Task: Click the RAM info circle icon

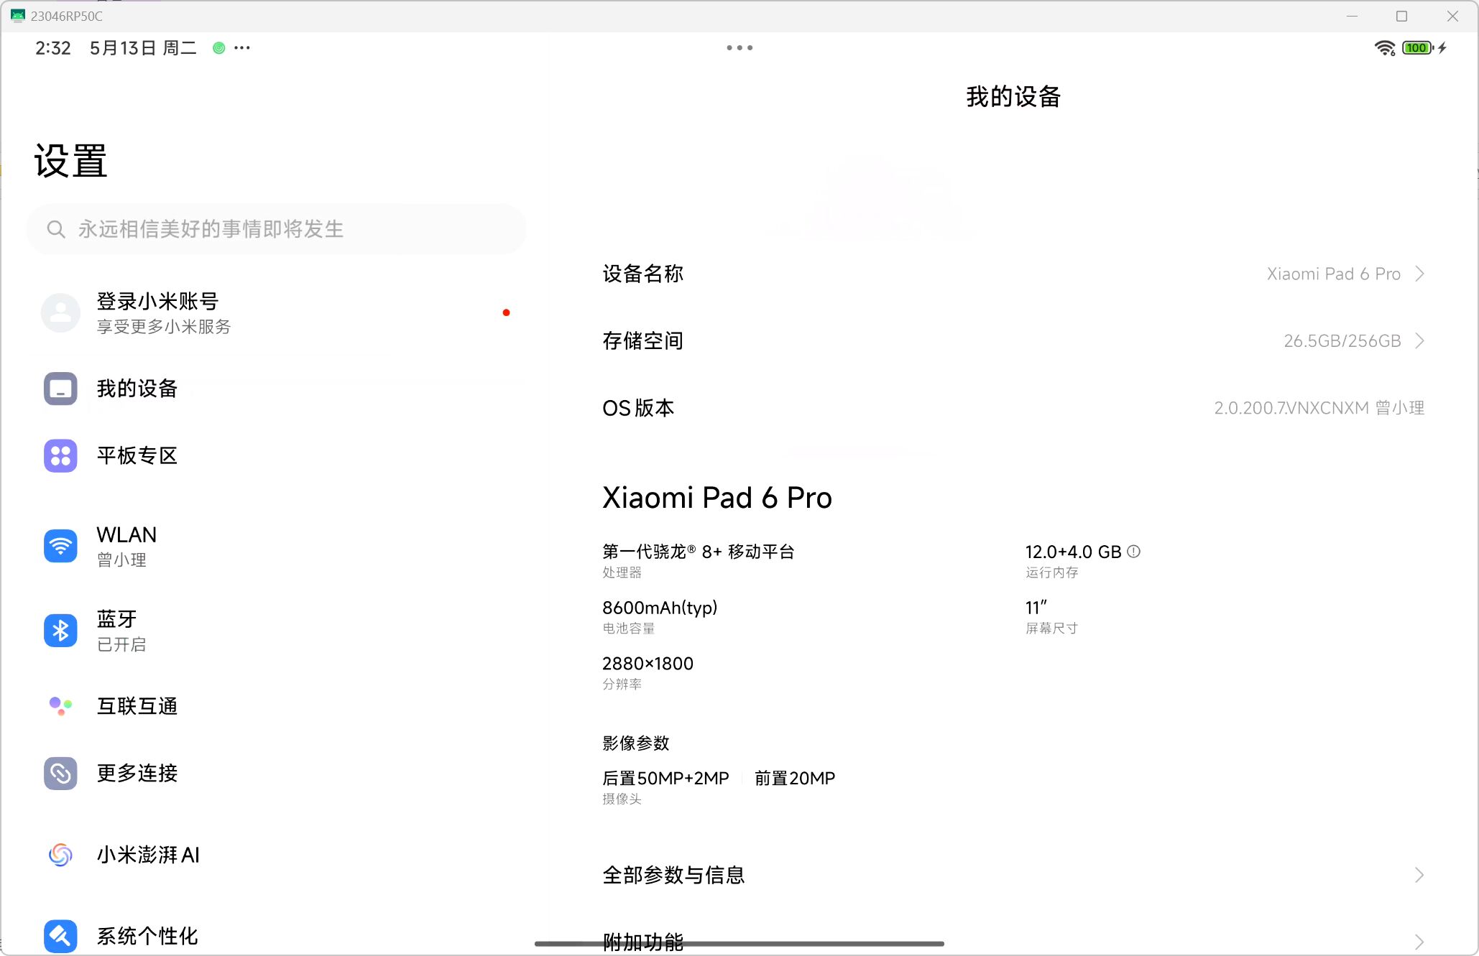Action: coord(1133,552)
